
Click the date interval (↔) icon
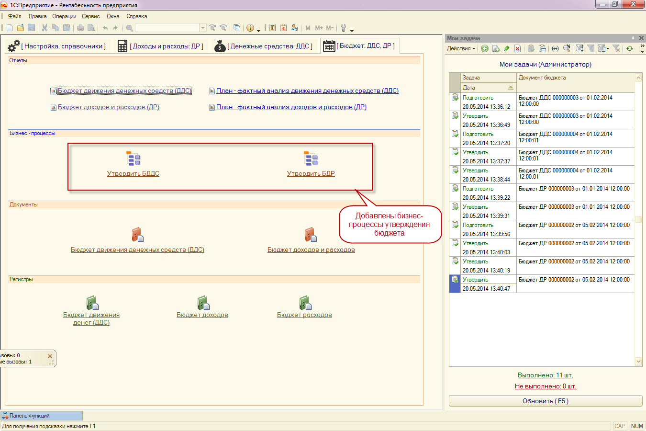coord(555,48)
